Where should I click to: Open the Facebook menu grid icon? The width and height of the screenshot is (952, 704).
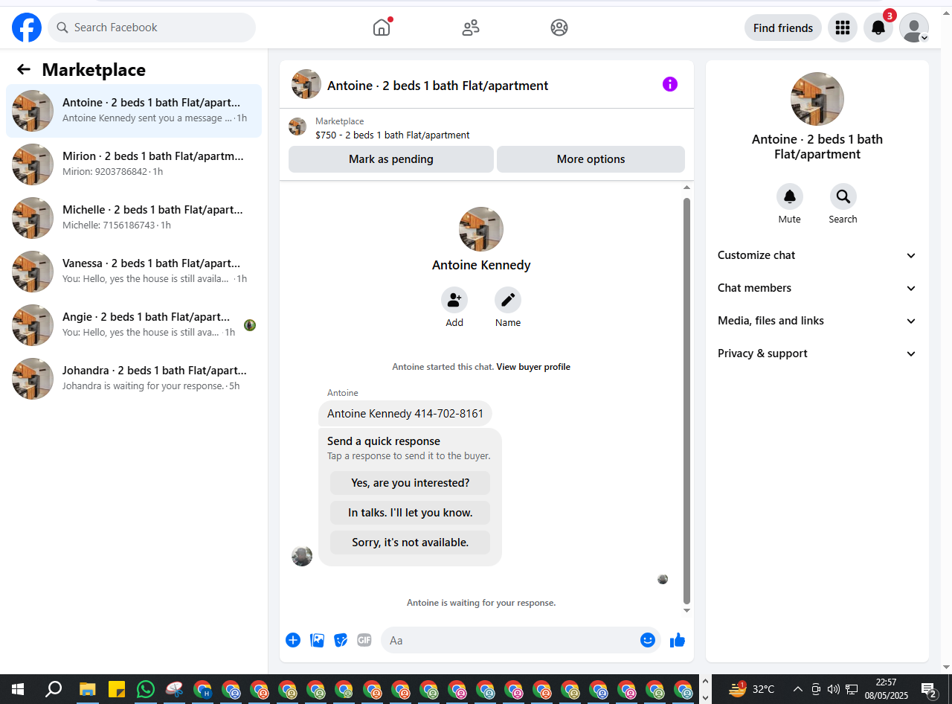[x=843, y=28]
